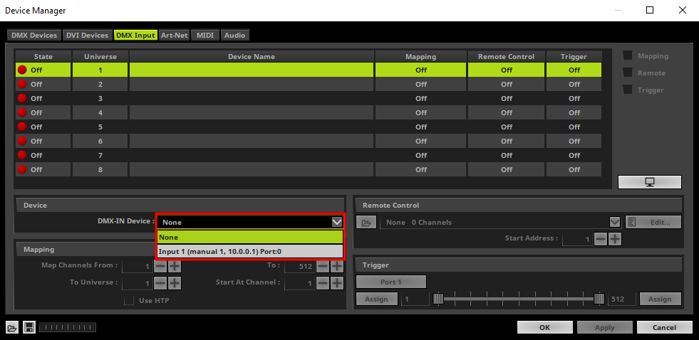The image size is (699, 340).
Task: Increase Map Channels From value
Action: tap(175, 266)
